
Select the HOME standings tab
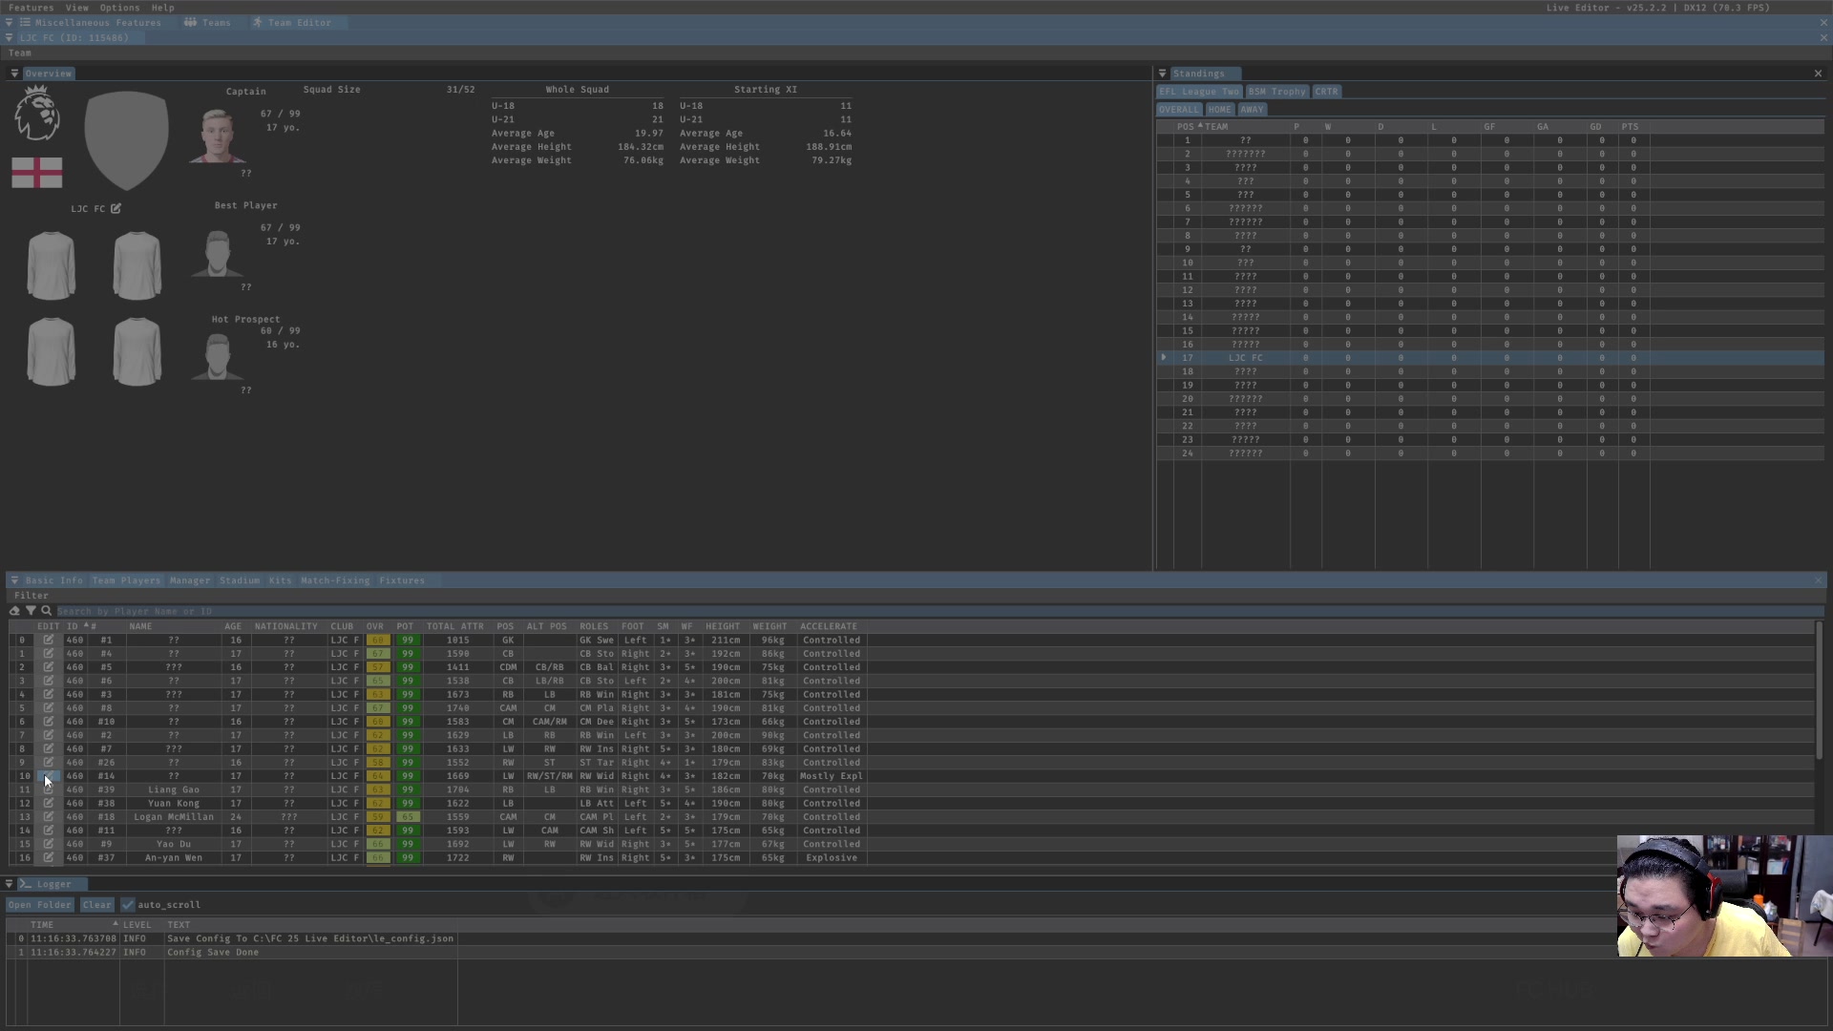[x=1219, y=110]
